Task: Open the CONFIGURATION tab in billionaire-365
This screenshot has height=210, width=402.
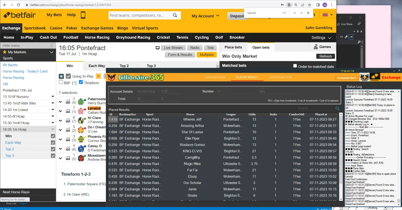Action: click(280, 77)
